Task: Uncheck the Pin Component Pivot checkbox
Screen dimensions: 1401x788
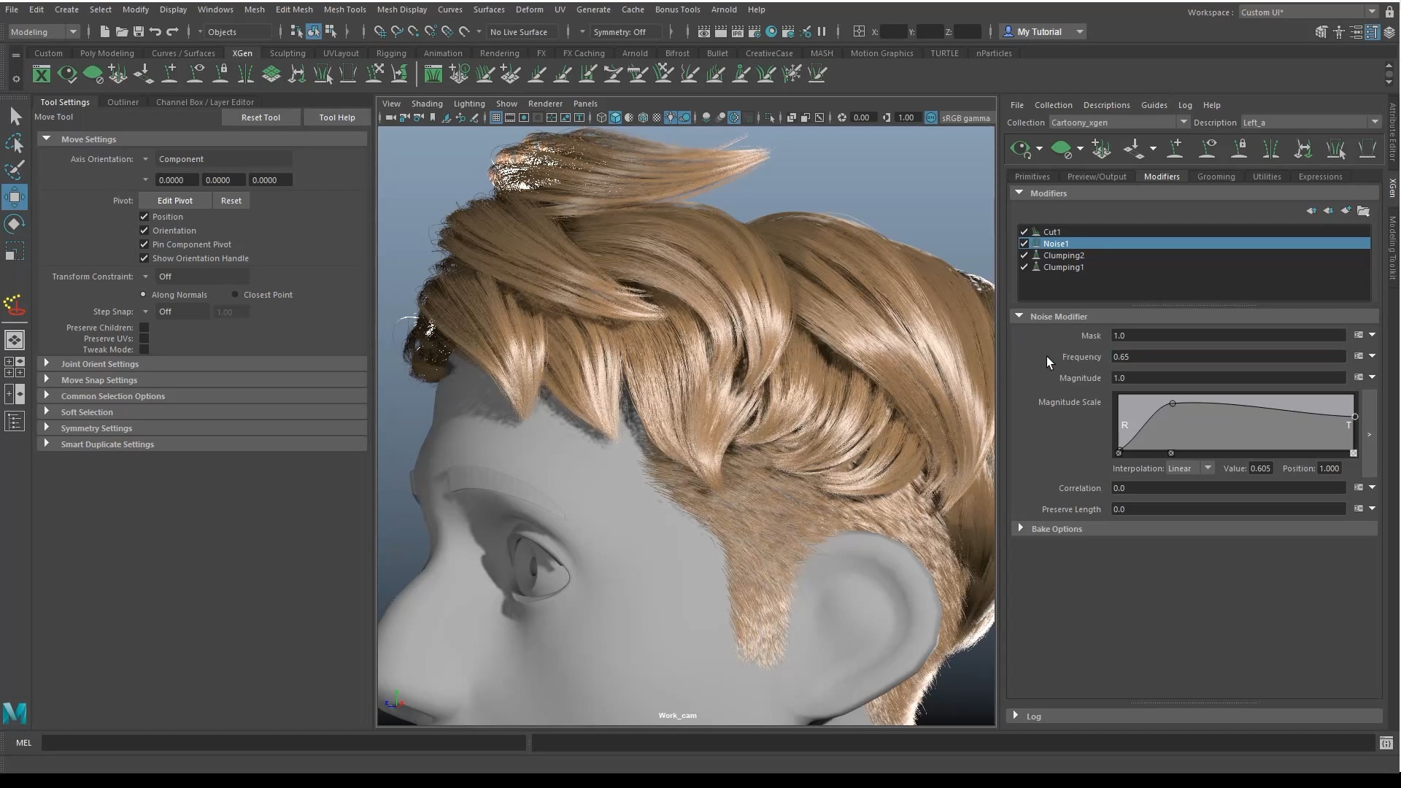Action: tap(144, 244)
